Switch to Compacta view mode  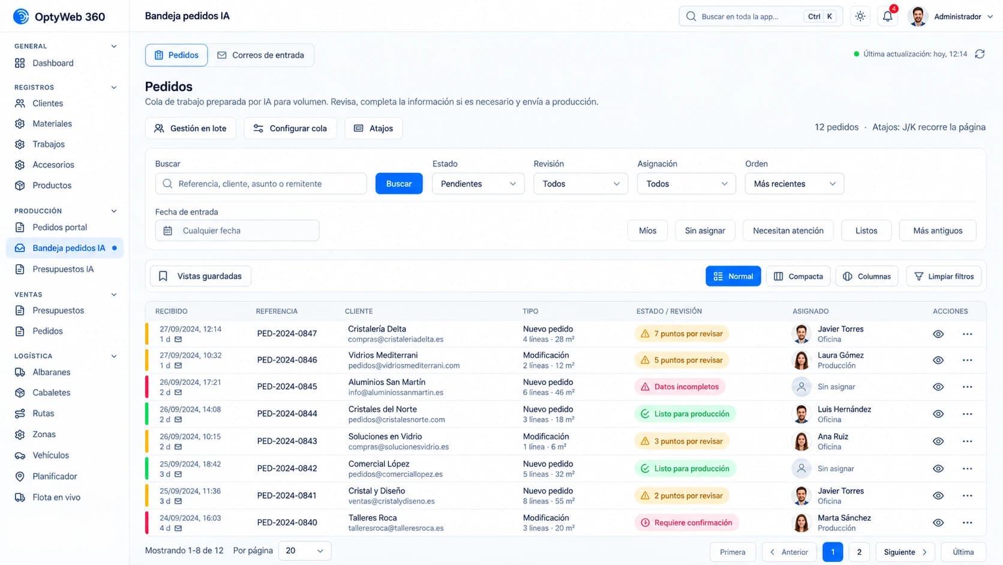point(798,276)
